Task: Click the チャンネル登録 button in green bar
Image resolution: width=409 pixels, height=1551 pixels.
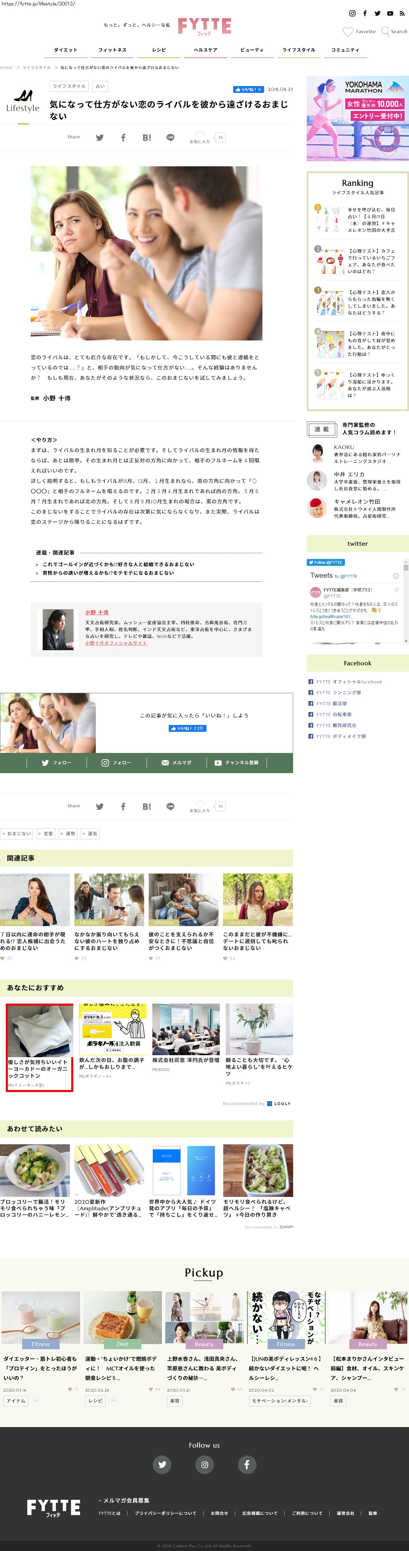Action: [x=237, y=763]
